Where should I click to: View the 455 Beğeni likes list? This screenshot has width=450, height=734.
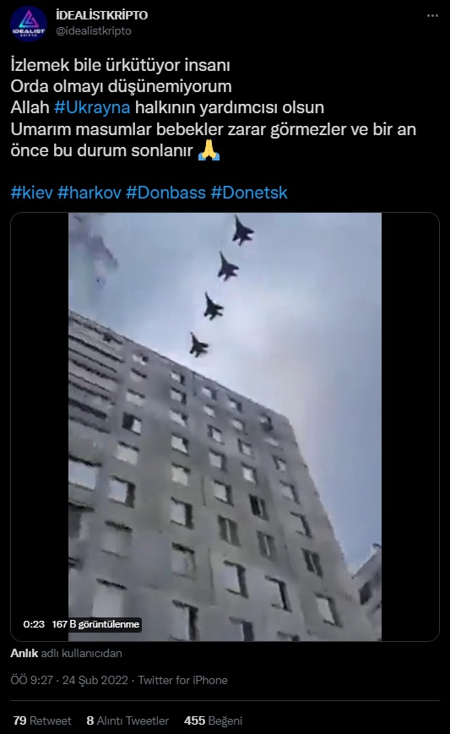coord(214,720)
